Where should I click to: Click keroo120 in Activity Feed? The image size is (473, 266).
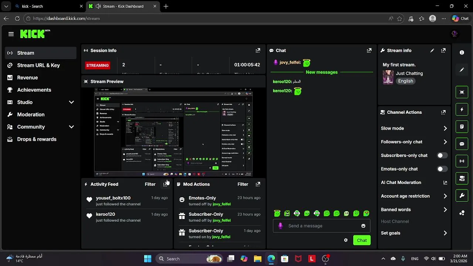tap(105, 214)
